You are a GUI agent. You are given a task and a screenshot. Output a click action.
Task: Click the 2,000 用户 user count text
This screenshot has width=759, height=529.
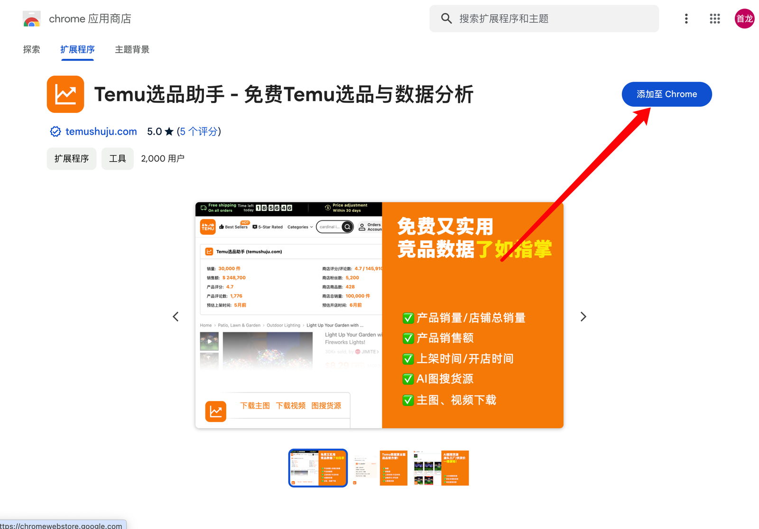(x=163, y=158)
